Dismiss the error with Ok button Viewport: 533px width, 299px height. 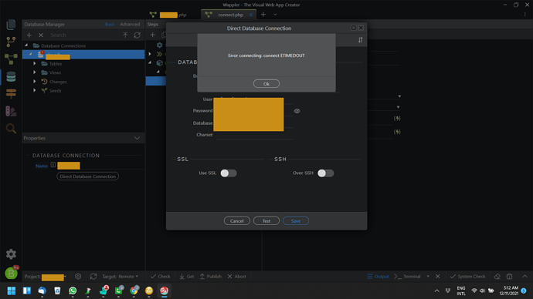pos(266,84)
